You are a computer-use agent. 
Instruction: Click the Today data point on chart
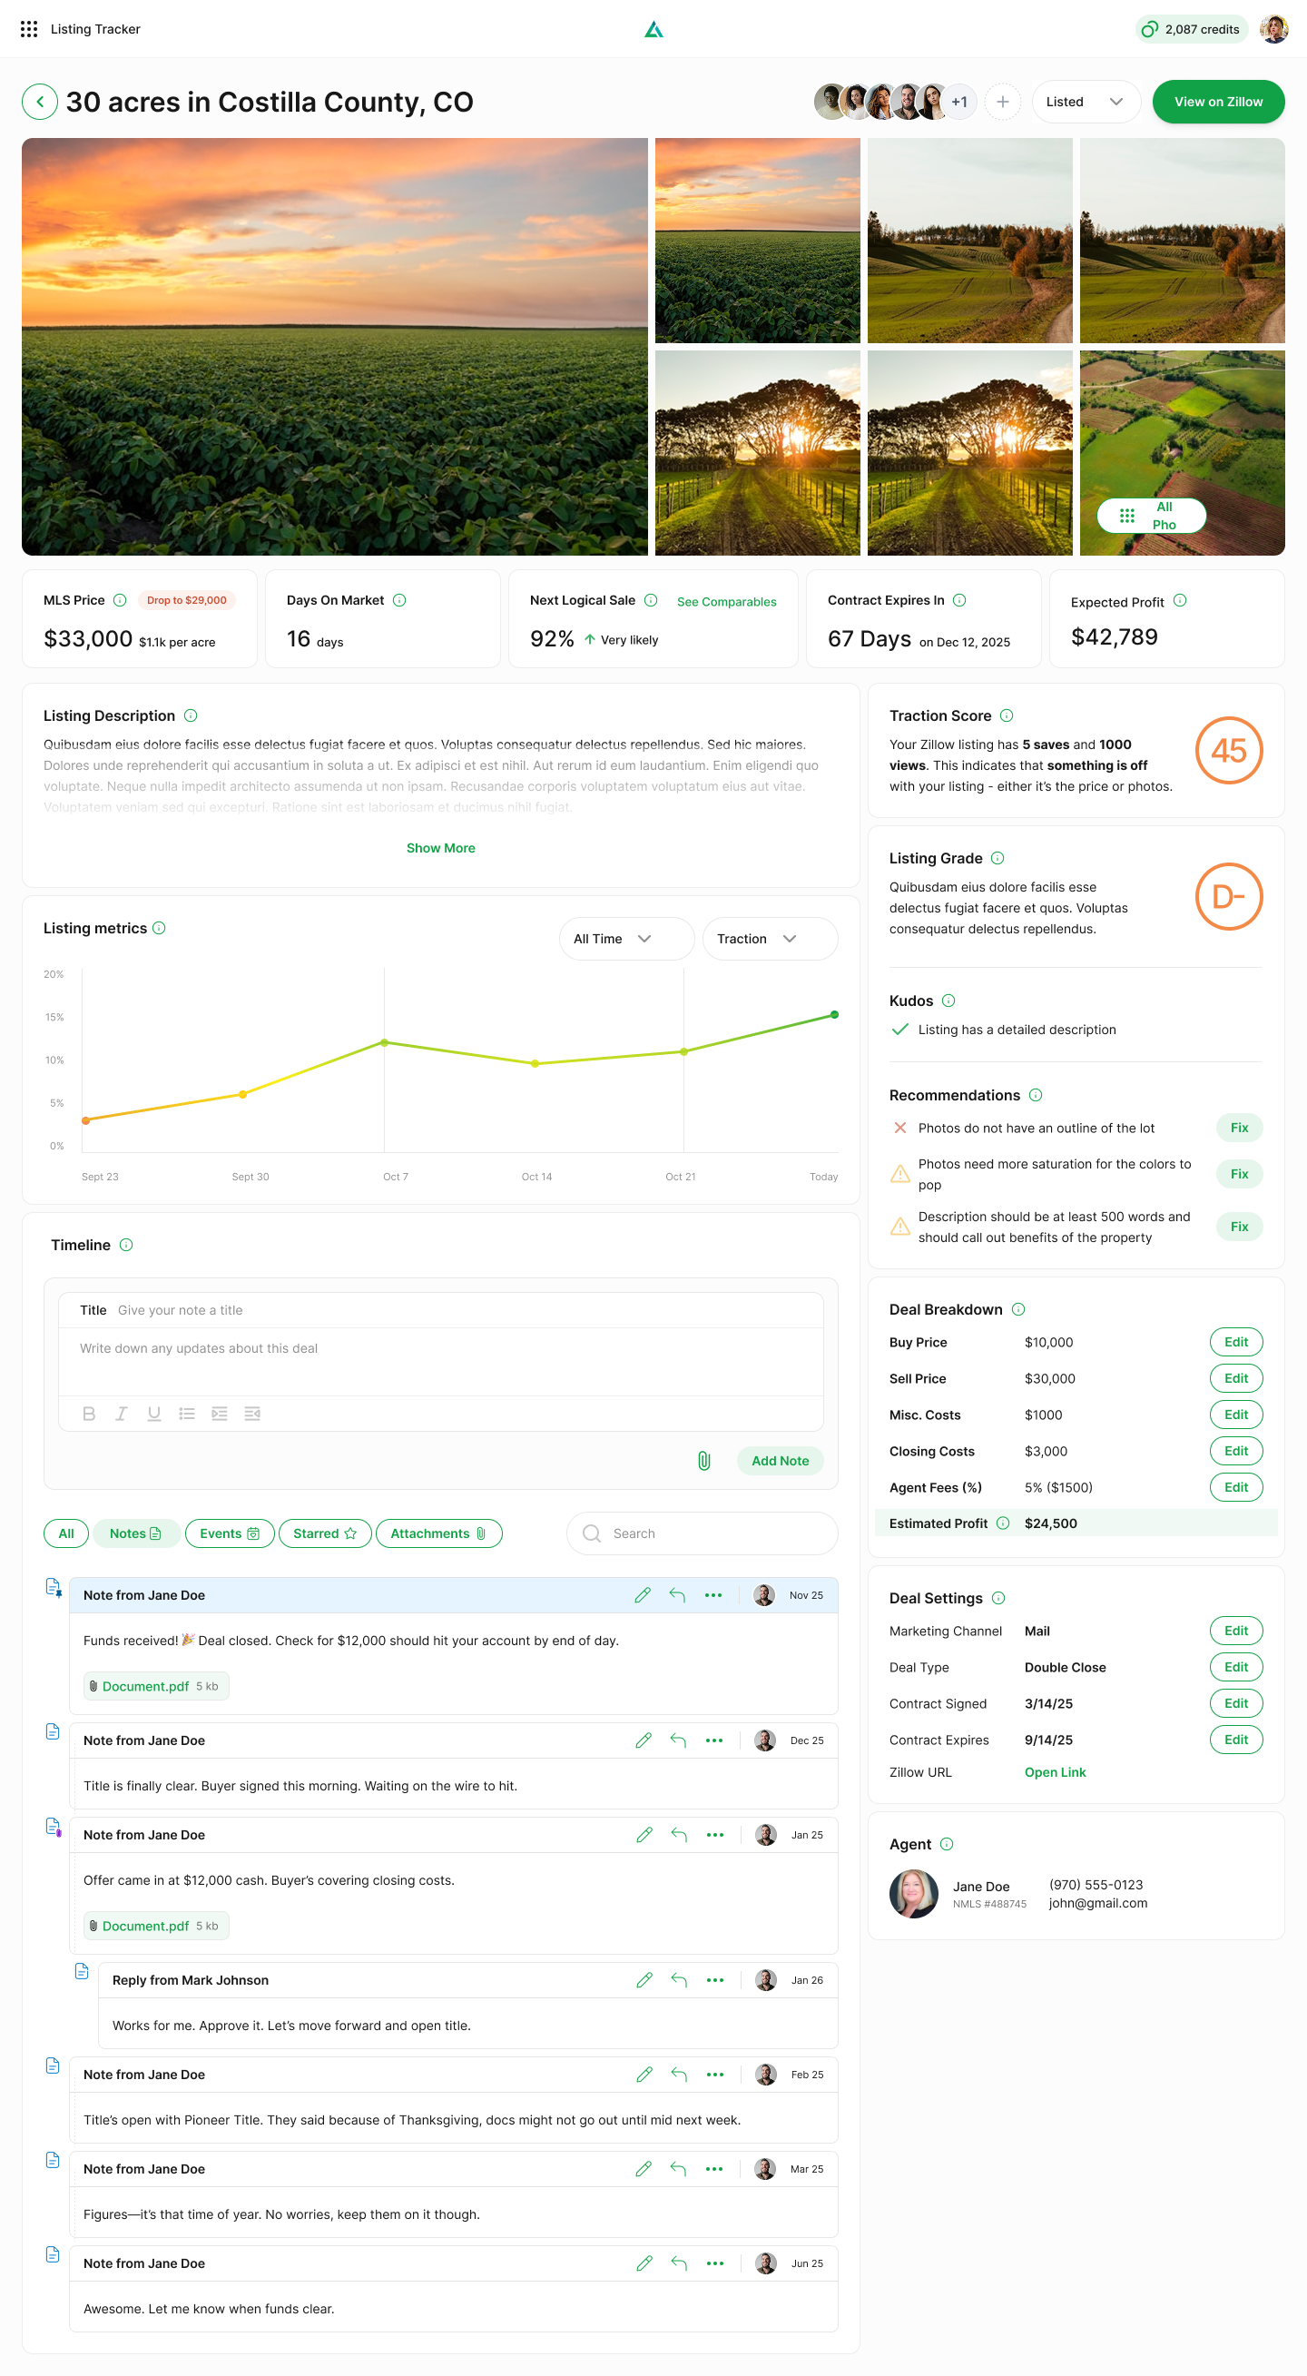pos(834,1016)
